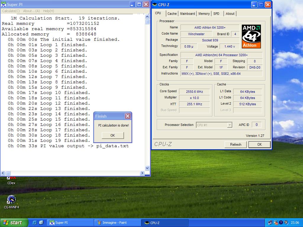The image size is (303, 227).
Task: Open the About...(A) menu in Super PI
Action: point(31,11)
